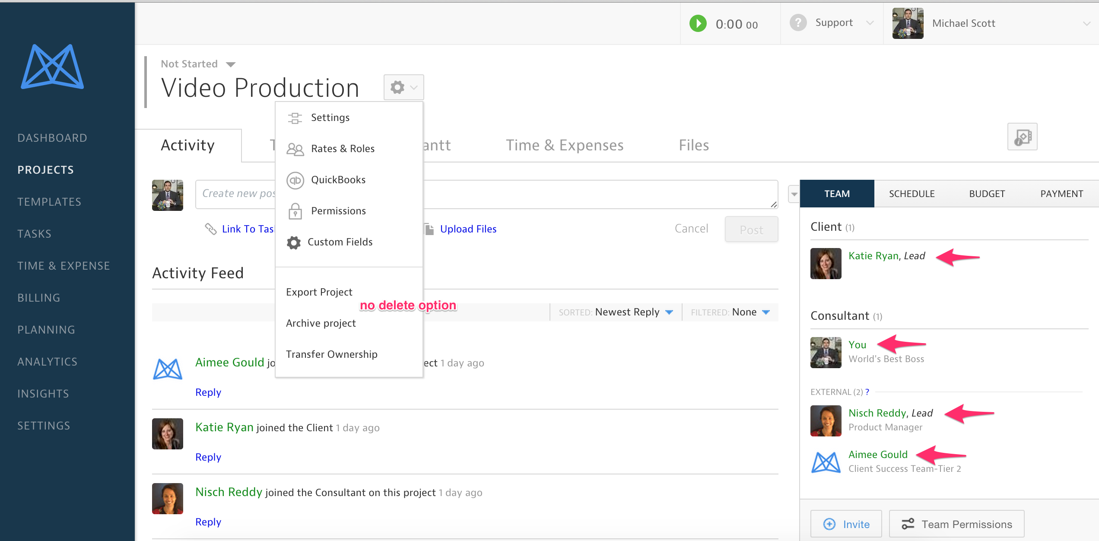Click the QuickBooks icon in menu
The height and width of the screenshot is (541, 1099).
pos(295,180)
